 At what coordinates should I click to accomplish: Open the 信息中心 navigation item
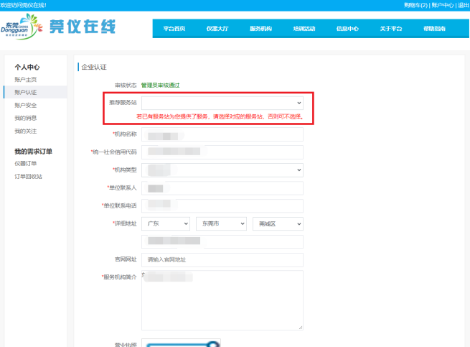click(347, 29)
